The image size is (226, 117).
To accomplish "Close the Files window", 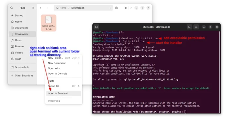I will point(148,8).
